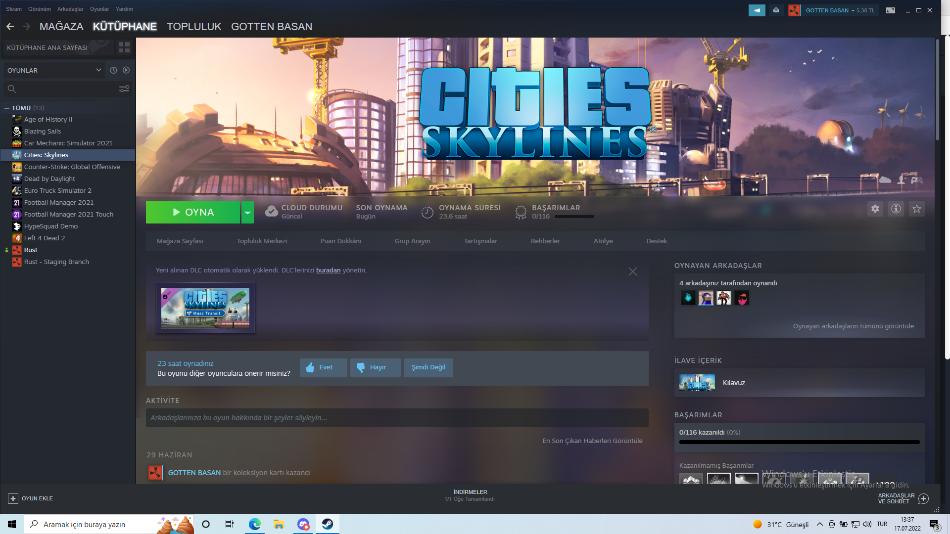Open advanced library filter options icon
This screenshot has height=534, width=950.
pos(124,89)
